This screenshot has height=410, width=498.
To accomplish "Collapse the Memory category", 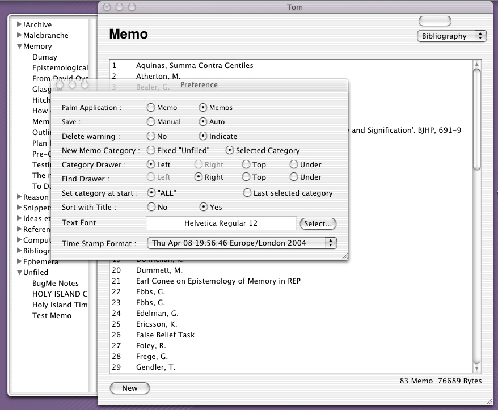I will [20, 47].
